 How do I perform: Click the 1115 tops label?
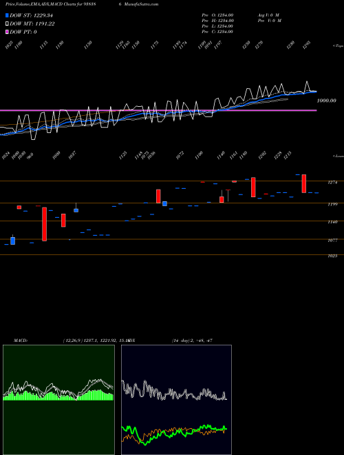click(43, 45)
